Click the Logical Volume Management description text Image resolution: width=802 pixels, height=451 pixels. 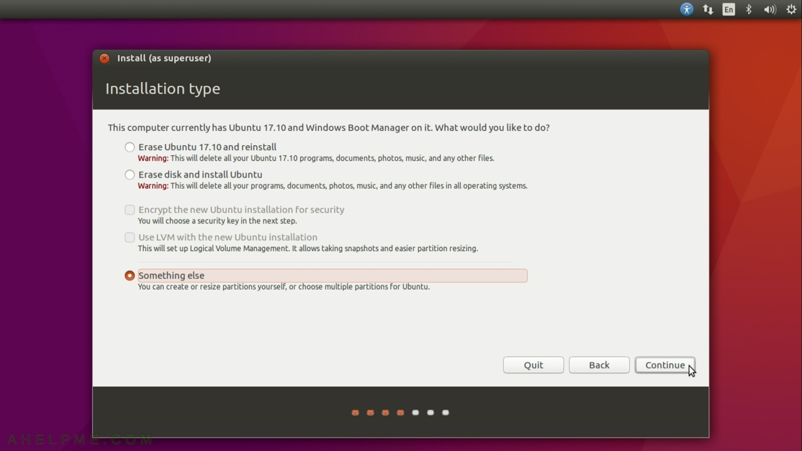tap(308, 248)
